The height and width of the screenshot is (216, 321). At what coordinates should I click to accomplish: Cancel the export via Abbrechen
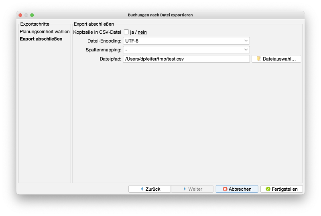pos(237,189)
